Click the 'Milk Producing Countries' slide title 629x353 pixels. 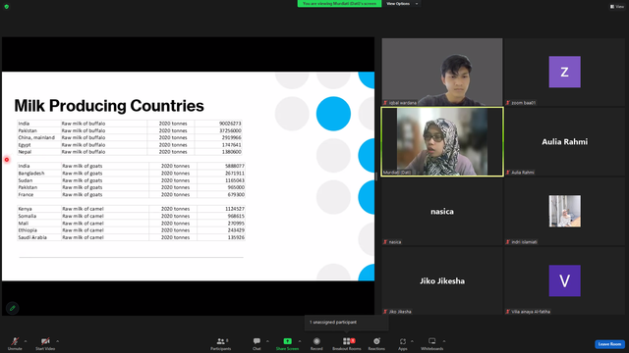pos(109,106)
